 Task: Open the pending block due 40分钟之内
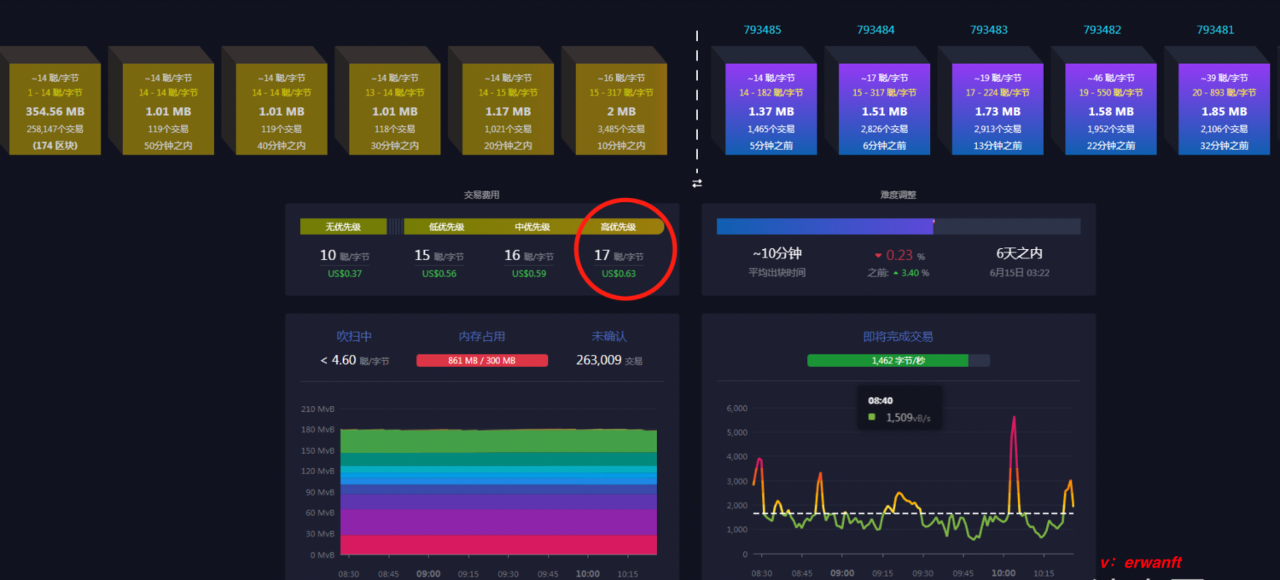point(282,109)
